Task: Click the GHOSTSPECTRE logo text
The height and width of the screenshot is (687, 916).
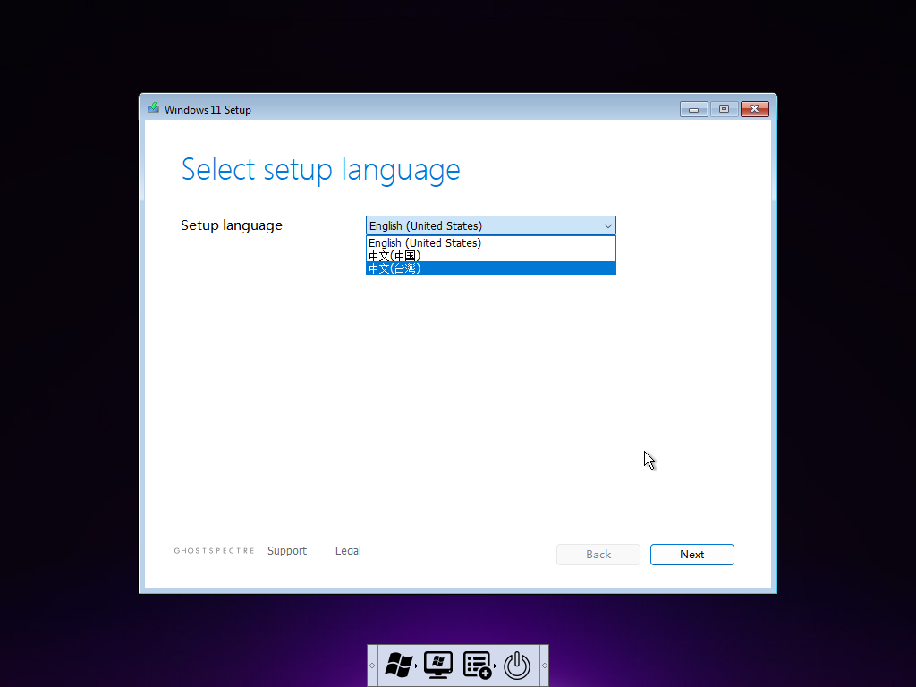Action: (214, 551)
